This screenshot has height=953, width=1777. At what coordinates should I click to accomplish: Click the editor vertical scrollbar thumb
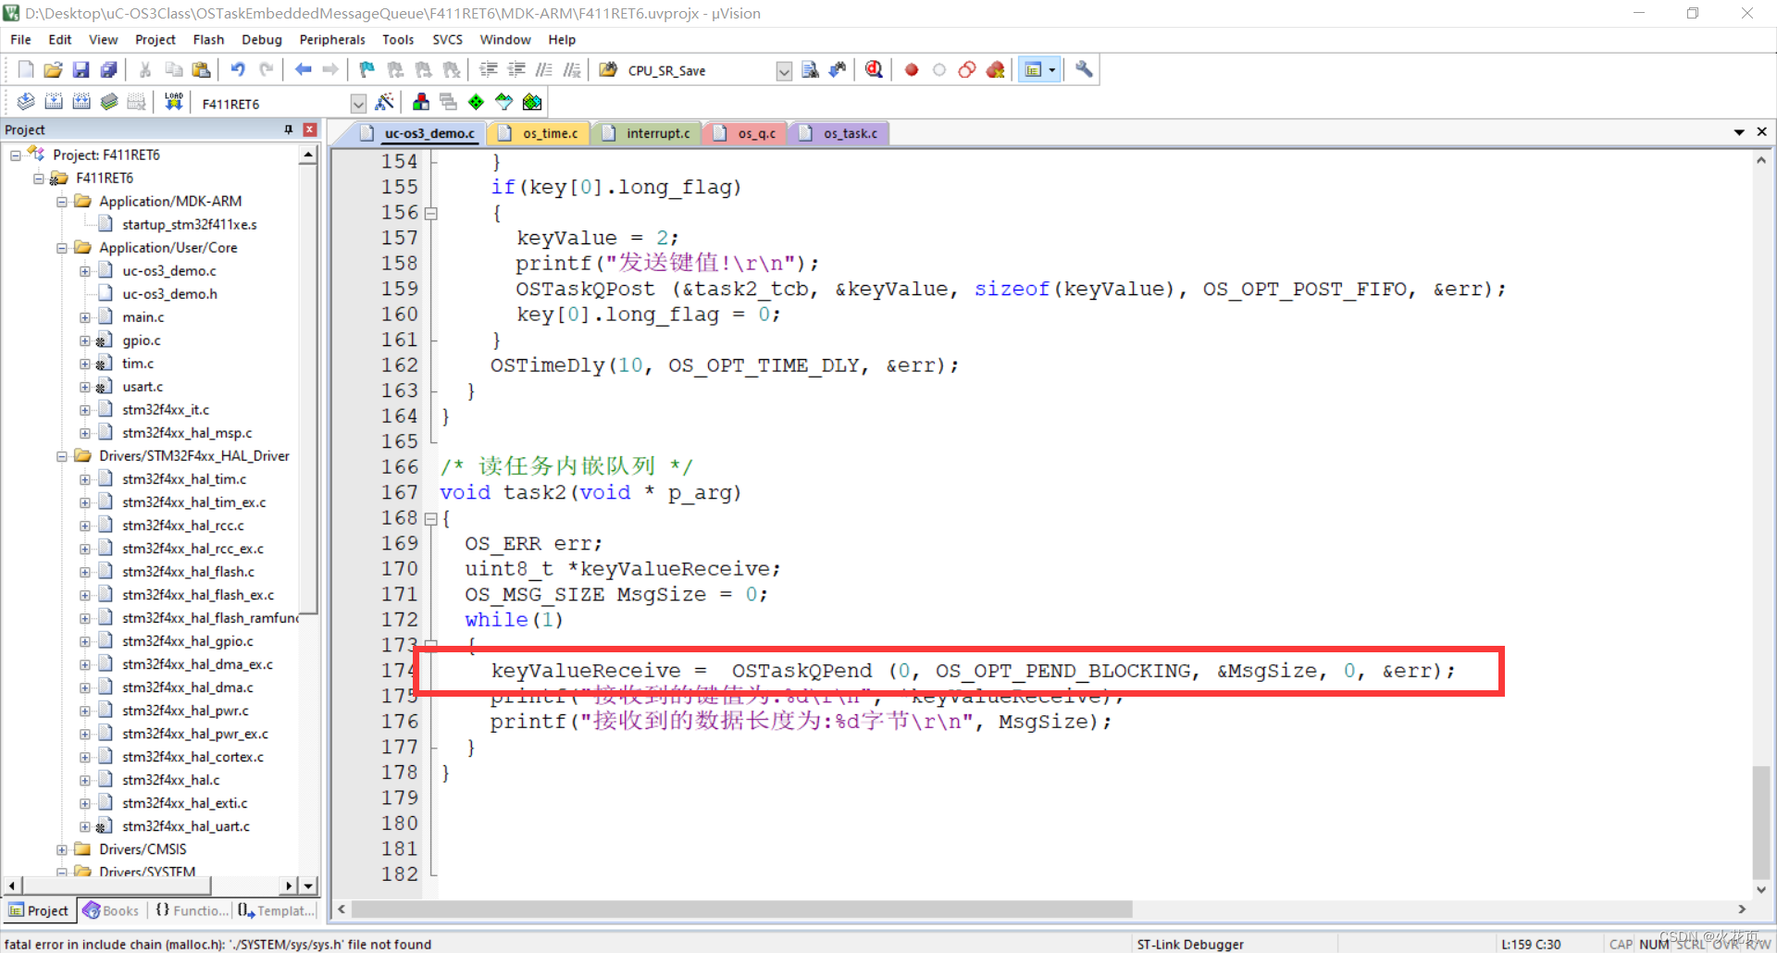click(1760, 823)
